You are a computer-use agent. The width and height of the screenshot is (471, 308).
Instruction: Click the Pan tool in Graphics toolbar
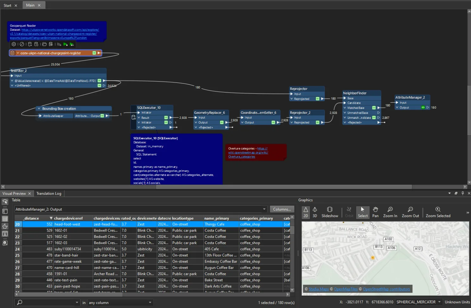coord(375,212)
